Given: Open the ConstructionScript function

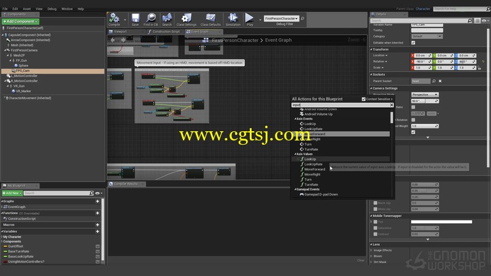Looking at the screenshot, I should (x=21, y=219).
